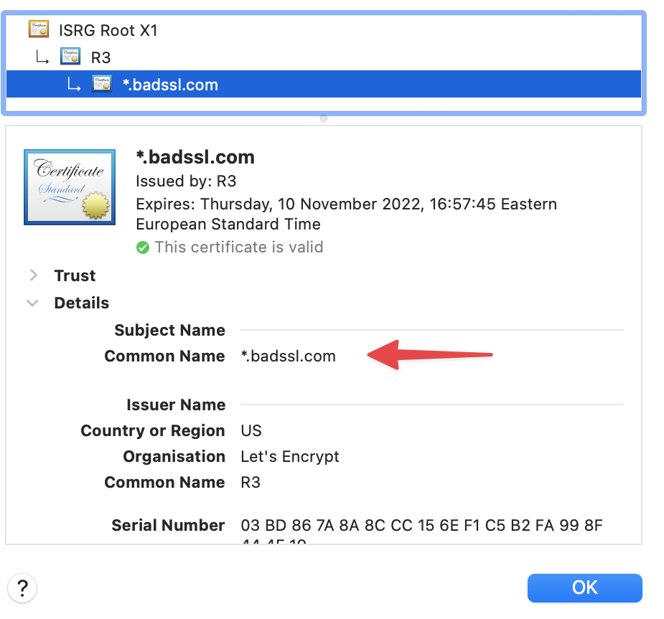664x619 pixels.
Task: Select the ISRG Root X1 certificate icon
Action: [39, 29]
